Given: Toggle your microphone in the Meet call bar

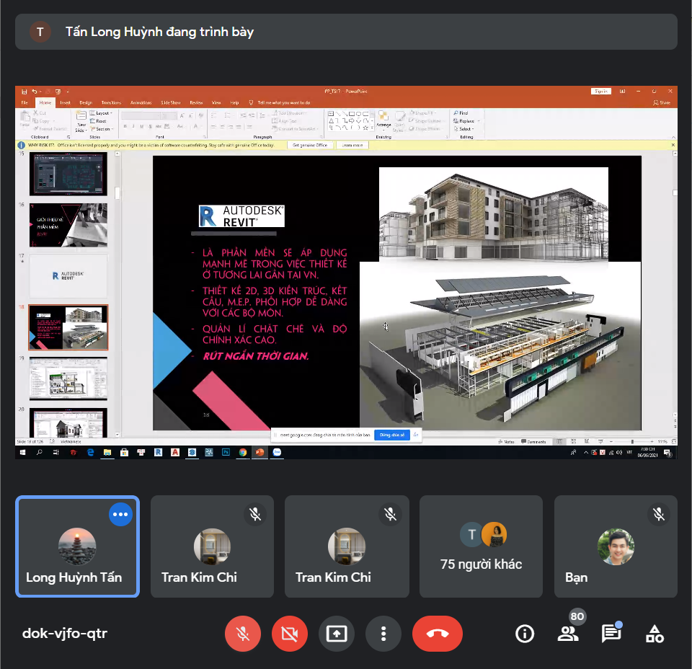Looking at the screenshot, I should (243, 634).
